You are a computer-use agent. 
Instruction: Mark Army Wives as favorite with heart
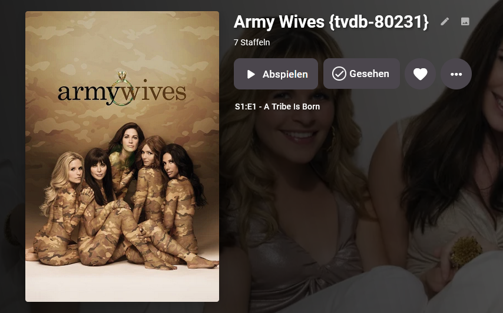pyautogui.click(x=420, y=74)
